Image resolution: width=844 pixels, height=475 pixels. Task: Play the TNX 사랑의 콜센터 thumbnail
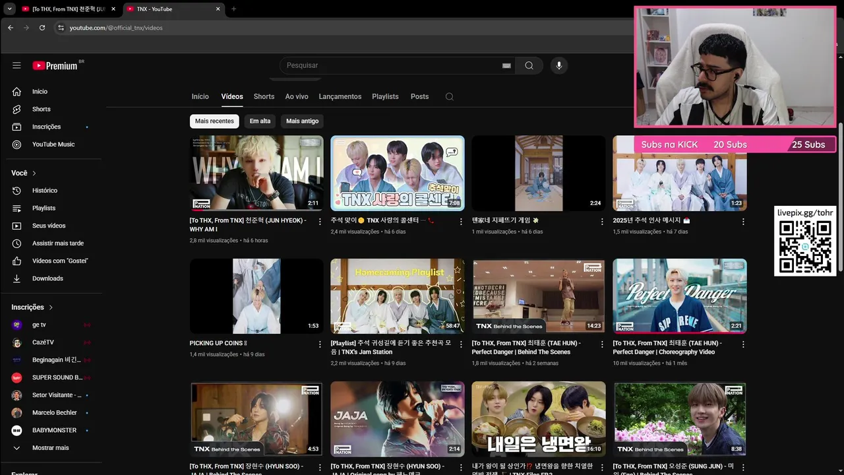[398, 174]
